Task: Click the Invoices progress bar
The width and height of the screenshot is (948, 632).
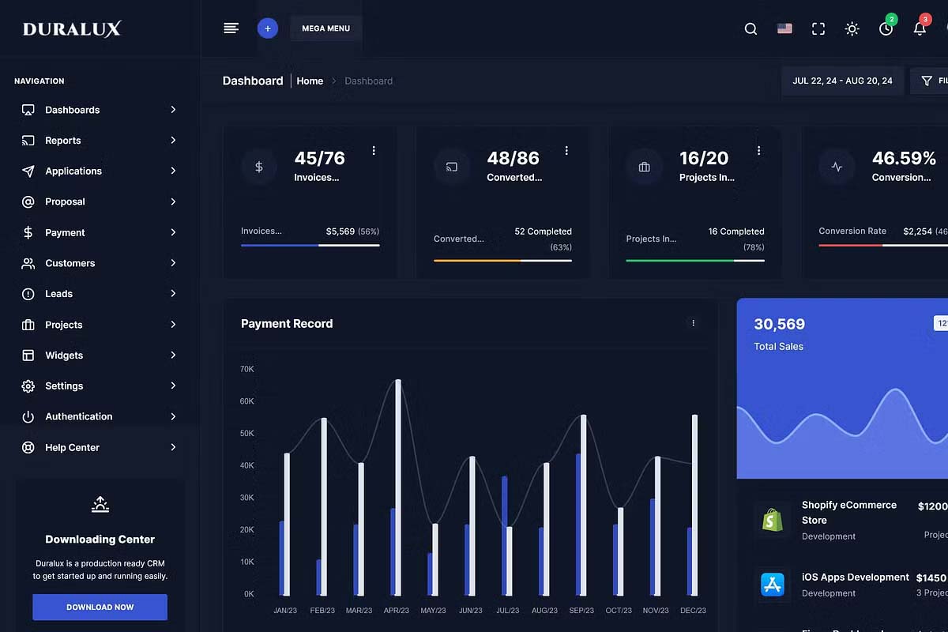Action: 310,245
